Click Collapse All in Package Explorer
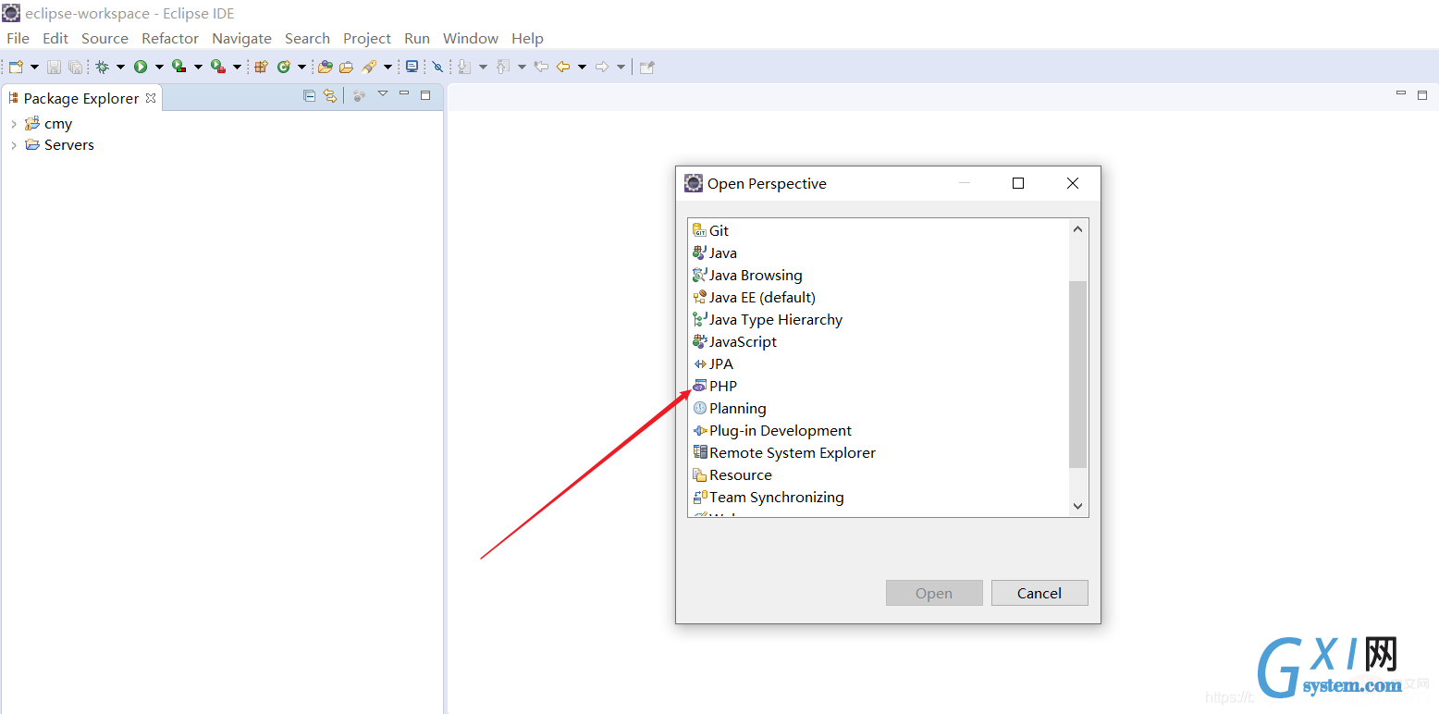 point(310,95)
